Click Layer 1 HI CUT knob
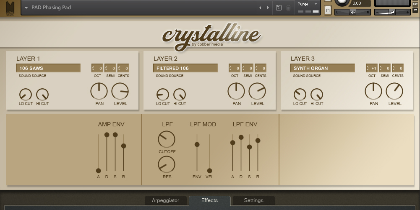This screenshot has height=210, width=420. (42, 95)
